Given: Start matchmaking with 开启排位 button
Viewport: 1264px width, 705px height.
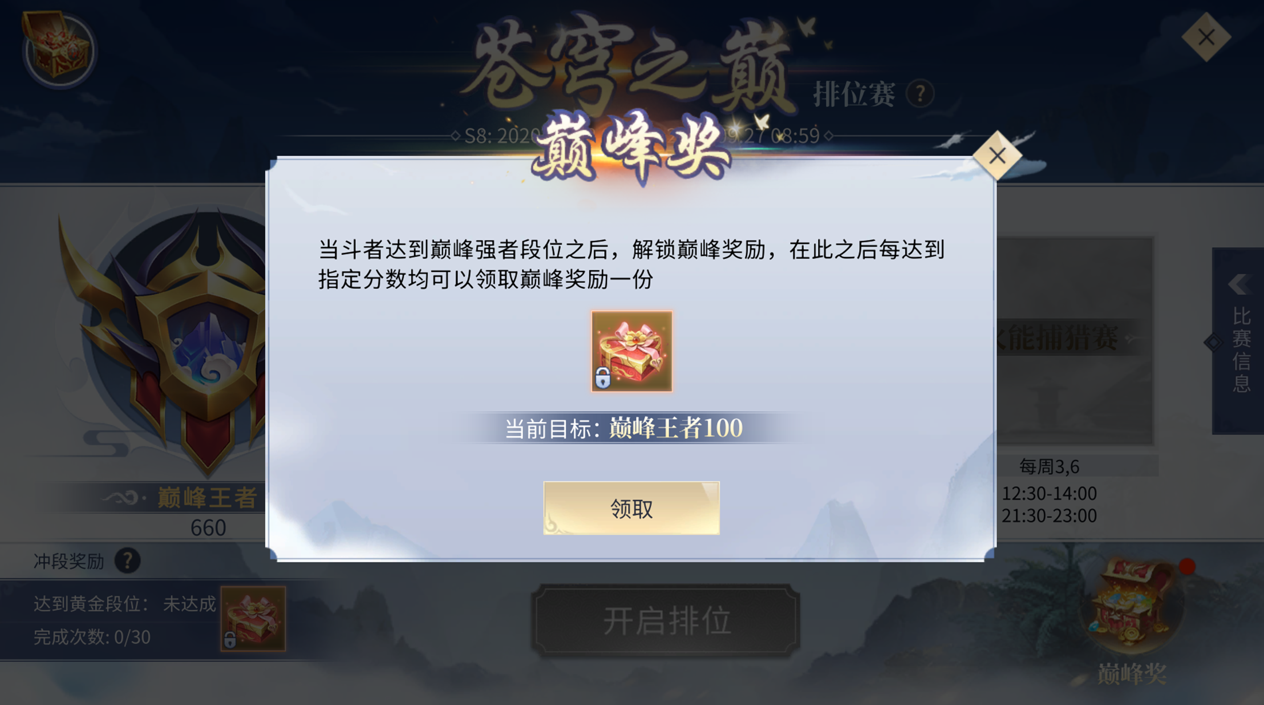Looking at the screenshot, I should point(666,620).
